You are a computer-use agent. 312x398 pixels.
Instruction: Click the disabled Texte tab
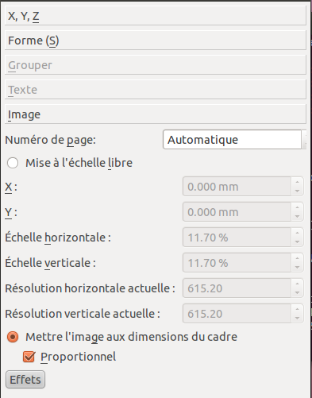[x=156, y=90]
